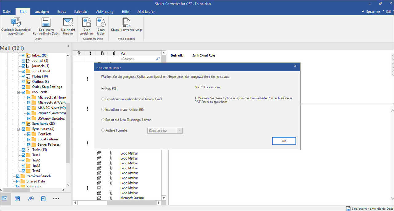
Task: Open the Hilfe ribbon tab
Action: [125, 12]
